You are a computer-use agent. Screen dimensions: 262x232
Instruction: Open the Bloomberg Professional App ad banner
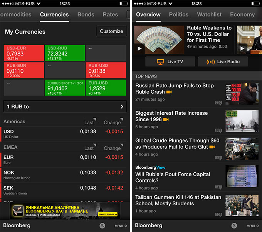[65, 211]
